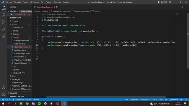Expand the SFX folder

point(20,66)
